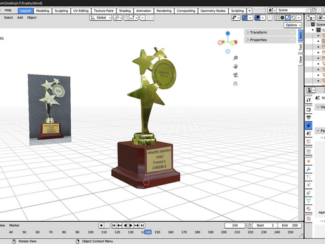Open object visibility selectability dropdown
Screen dimensions: 325x244
236,18
